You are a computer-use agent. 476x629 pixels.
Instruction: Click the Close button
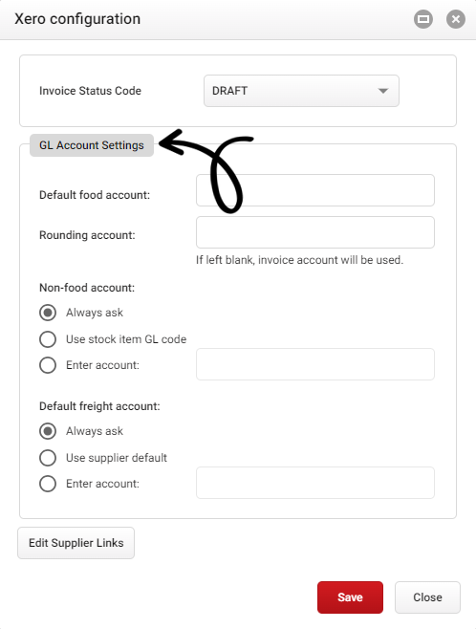[427, 597]
